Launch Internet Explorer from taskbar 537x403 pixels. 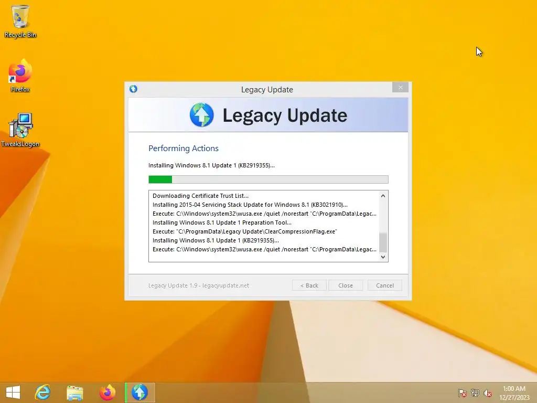[43, 392]
